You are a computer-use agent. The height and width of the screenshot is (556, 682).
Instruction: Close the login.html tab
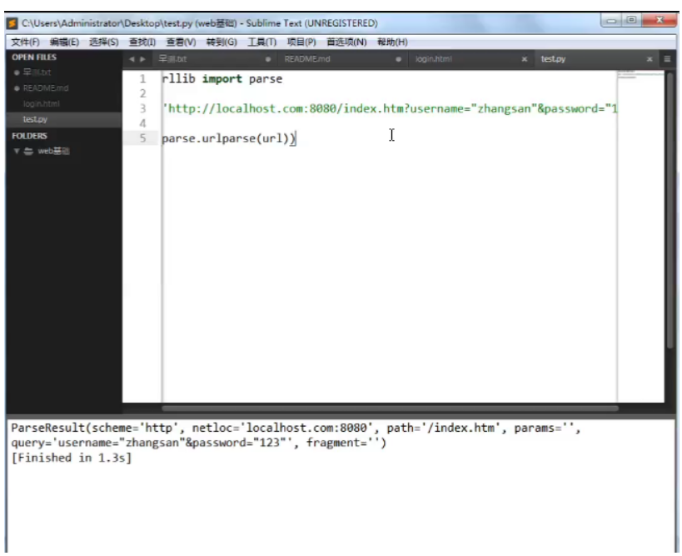pyautogui.click(x=525, y=59)
